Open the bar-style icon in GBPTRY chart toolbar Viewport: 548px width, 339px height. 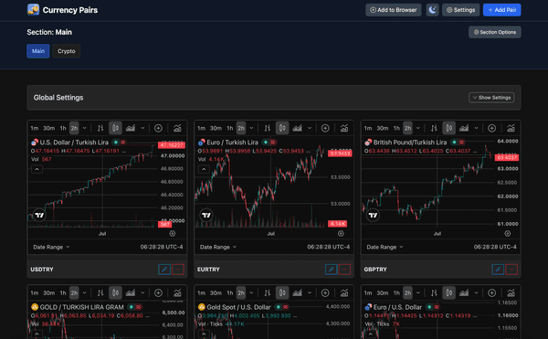(434, 128)
